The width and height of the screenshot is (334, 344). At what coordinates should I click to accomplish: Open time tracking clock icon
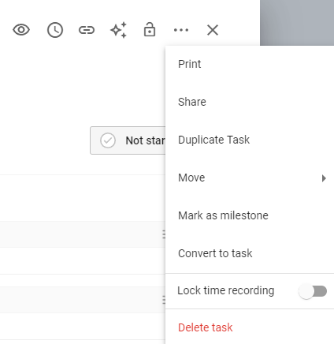[x=55, y=30]
